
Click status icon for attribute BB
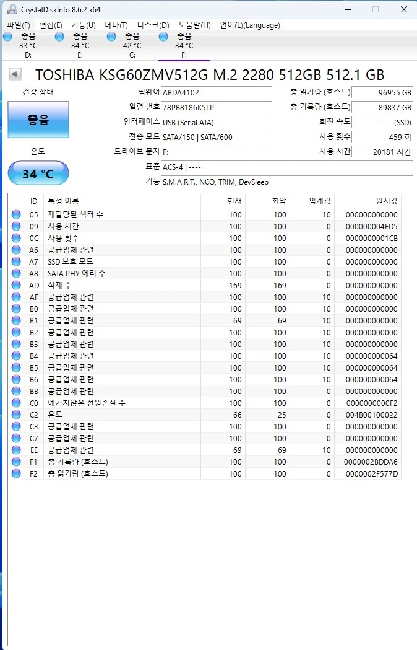[16, 391]
